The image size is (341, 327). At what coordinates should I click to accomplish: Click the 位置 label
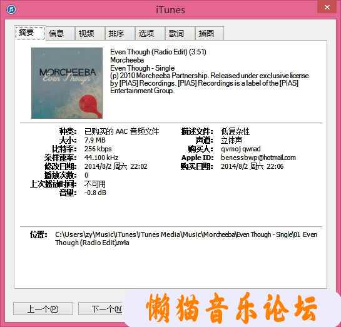click(39, 234)
